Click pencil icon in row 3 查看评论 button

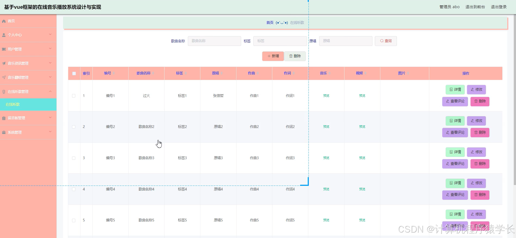coord(448,164)
